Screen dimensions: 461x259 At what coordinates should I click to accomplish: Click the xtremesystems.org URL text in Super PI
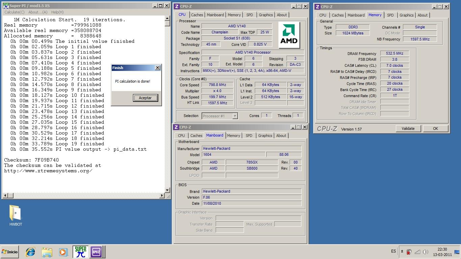(48, 171)
